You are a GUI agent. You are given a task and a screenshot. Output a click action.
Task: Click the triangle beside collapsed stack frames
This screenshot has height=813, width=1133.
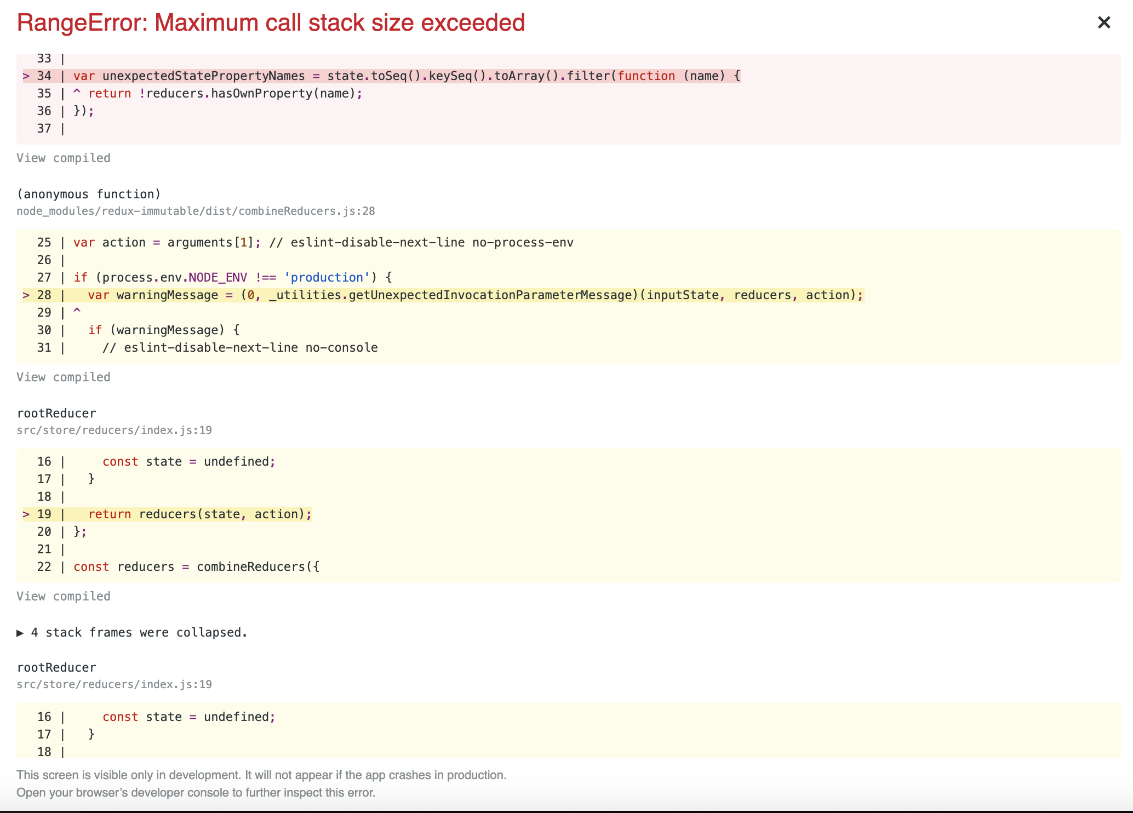[x=20, y=633]
